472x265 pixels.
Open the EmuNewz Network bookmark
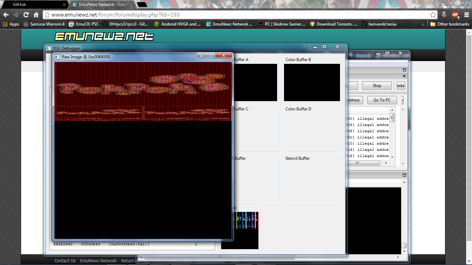click(229, 24)
